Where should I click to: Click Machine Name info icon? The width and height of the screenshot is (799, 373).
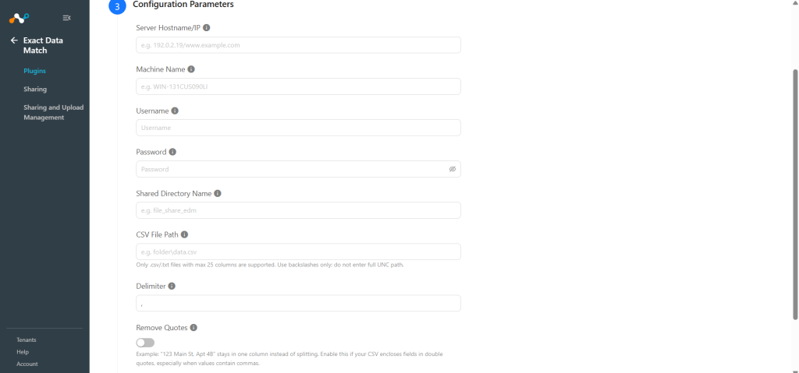tap(191, 69)
